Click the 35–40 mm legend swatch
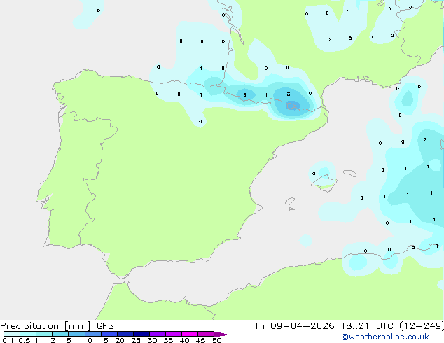Image resolution: width=444 pixels, height=343 pixels. tap(174, 334)
